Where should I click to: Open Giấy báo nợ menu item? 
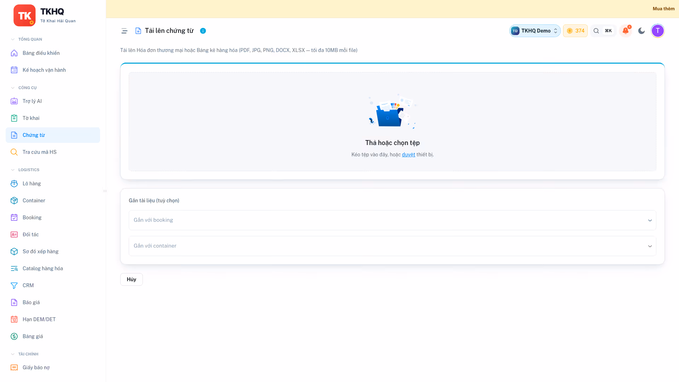click(x=53, y=367)
